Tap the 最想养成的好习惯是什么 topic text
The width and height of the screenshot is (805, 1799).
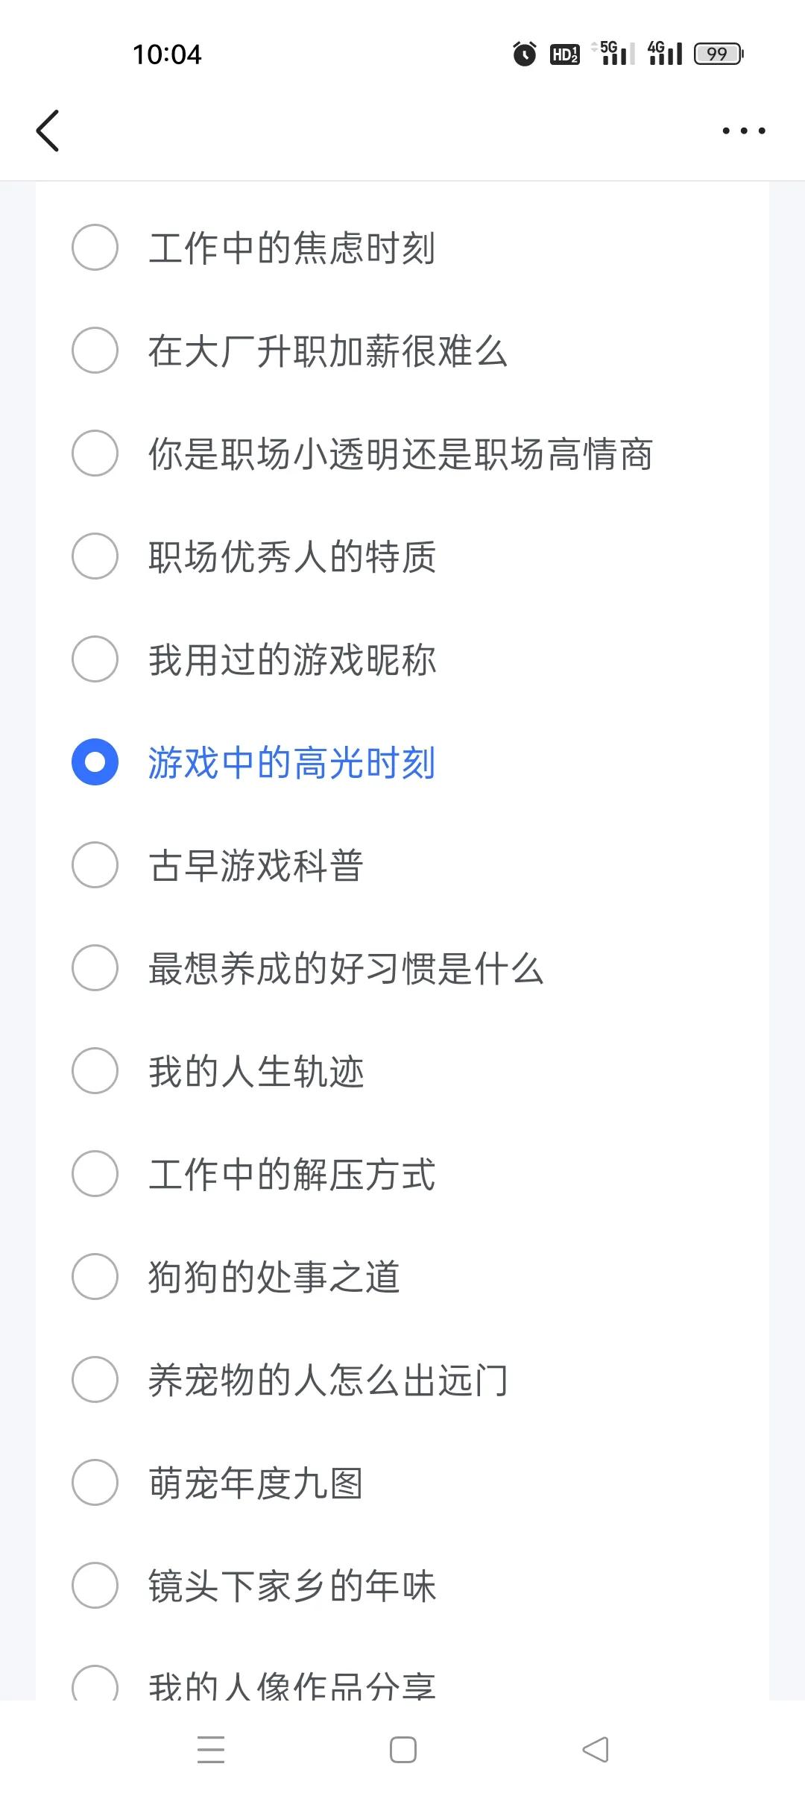346,968
